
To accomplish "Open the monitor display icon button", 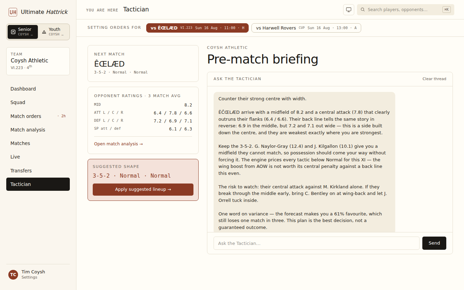I will (x=349, y=10).
